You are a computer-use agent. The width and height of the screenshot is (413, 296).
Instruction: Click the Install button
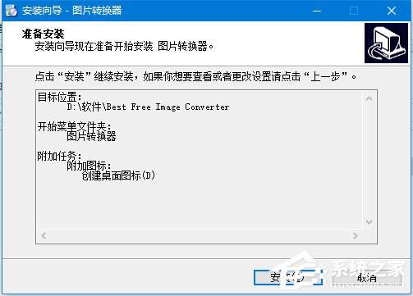pyautogui.click(x=288, y=277)
